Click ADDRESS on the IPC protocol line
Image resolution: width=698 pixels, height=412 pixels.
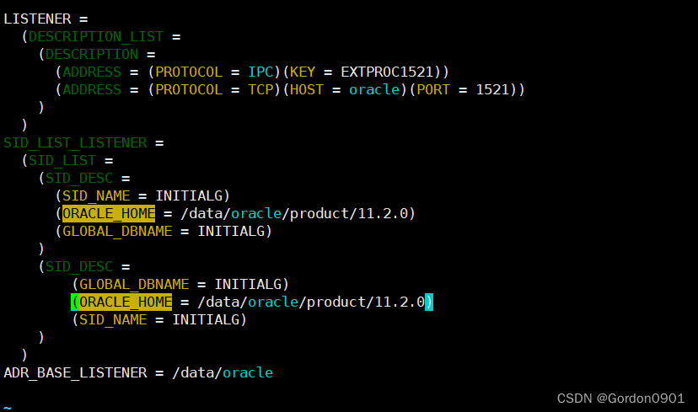point(92,72)
